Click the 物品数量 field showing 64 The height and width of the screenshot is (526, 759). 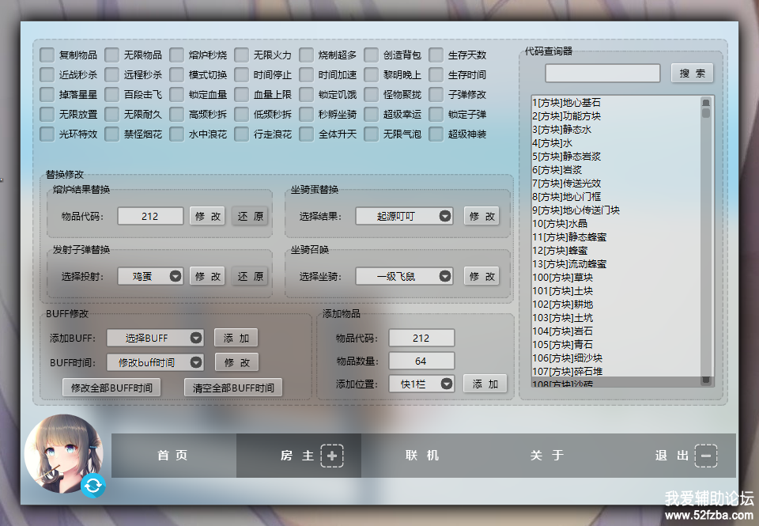click(421, 361)
